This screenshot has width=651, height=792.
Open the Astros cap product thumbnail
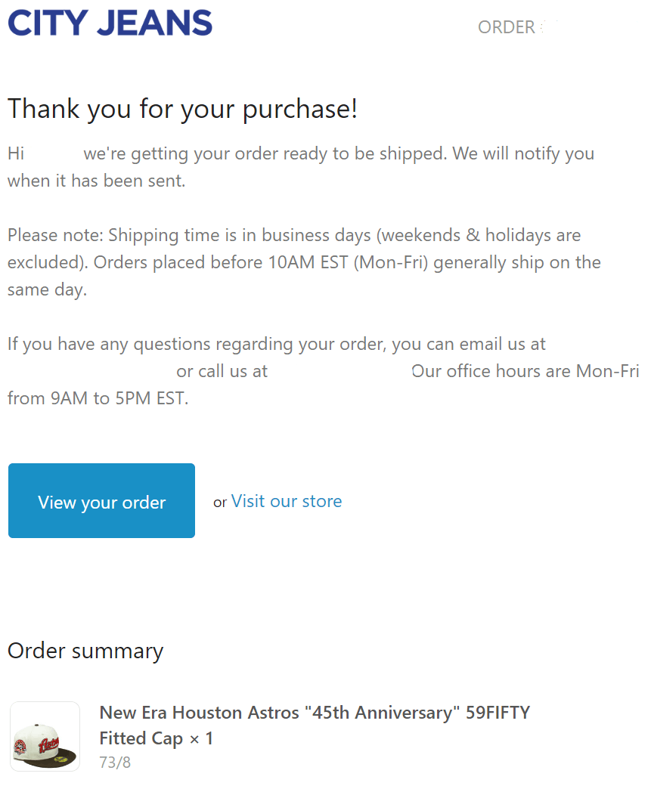tap(45, 736)
